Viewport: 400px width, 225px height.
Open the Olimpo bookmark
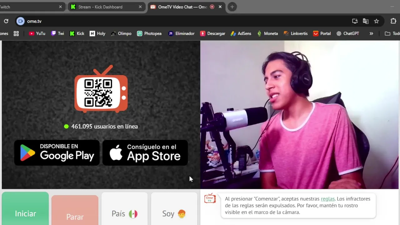tap(121, 33)
